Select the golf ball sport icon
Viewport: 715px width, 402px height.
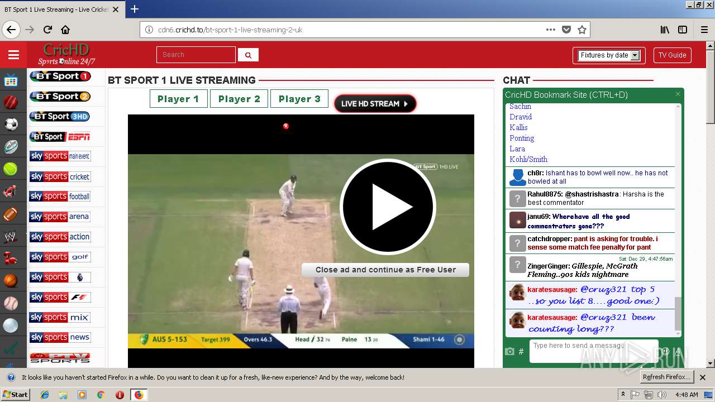[11, 326]
